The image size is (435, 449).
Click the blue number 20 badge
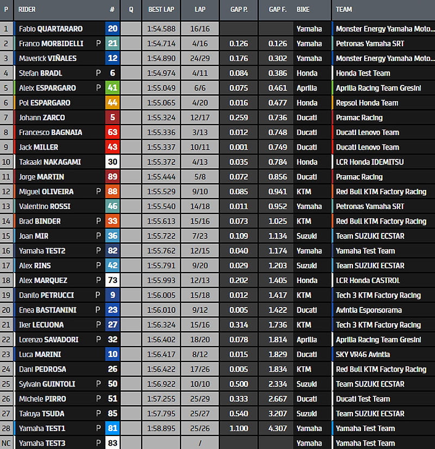(113, 29)
